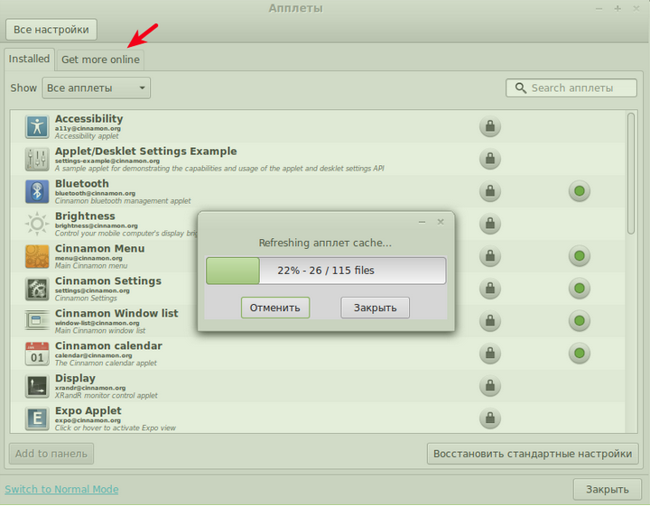
Task: Click the Brightness sun icon
Action: (37, 224)
